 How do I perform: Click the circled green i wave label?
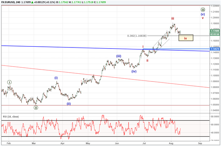coord(9,82)
